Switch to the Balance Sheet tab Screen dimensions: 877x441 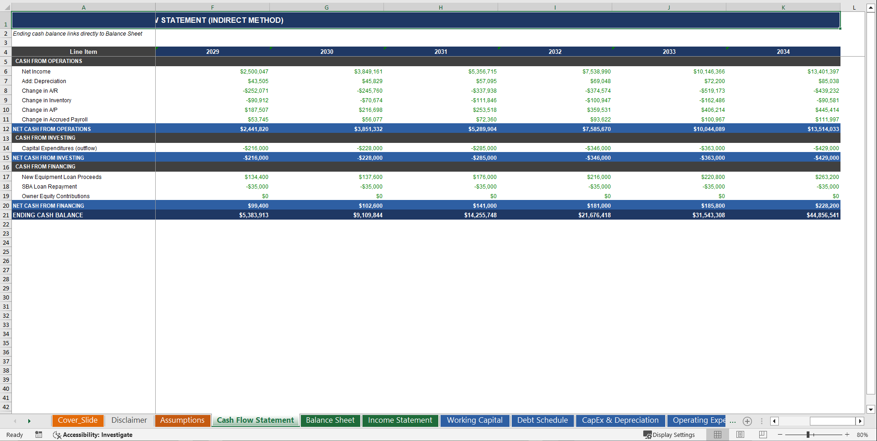(330, 420)
